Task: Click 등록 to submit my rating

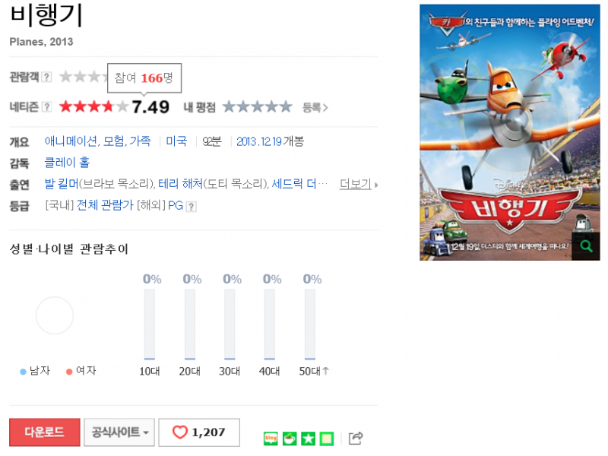Action: [315, 107]
